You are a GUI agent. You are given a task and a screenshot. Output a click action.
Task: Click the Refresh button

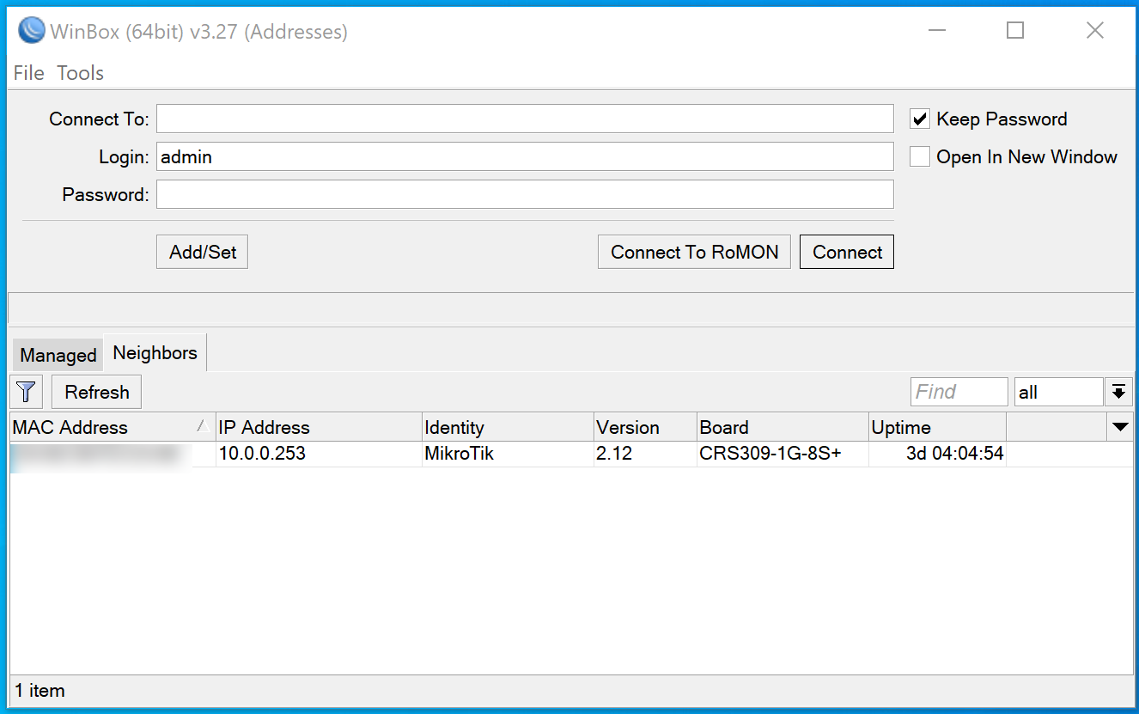[95, 391]
